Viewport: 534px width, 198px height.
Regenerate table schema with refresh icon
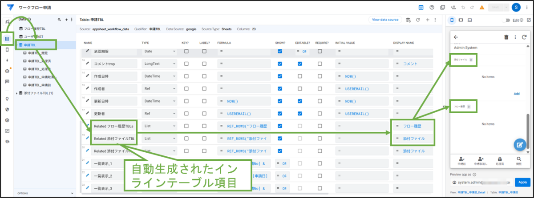point(418,20)
